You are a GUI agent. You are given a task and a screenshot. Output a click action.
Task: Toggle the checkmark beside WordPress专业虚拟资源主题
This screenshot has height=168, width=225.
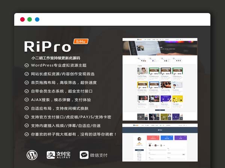(26, 65)
